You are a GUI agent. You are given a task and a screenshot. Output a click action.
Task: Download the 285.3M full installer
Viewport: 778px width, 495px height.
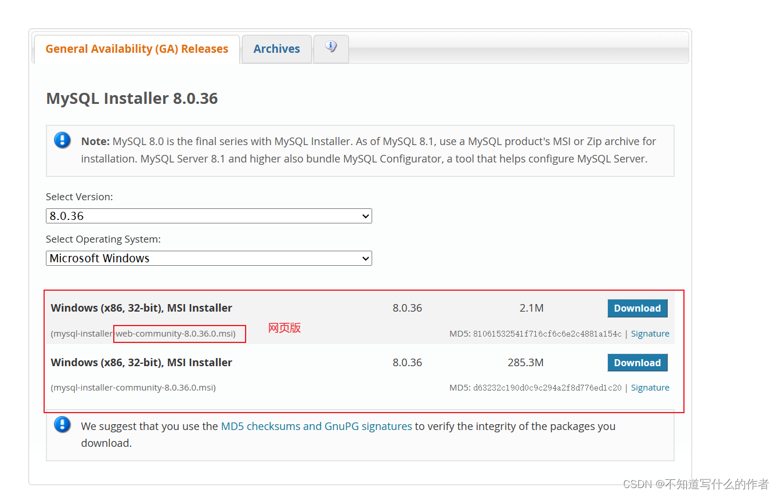pyautogui.click(x=637, y=363)
